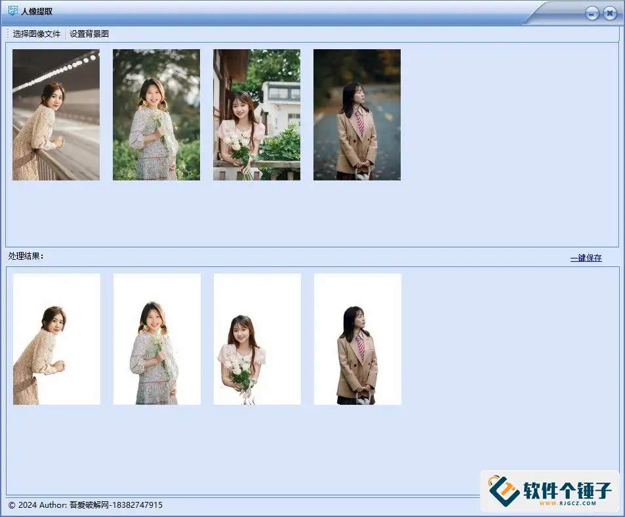Open extracted result of woman leaning forward
The height and width of the screenshot is (517, 625).
(56, 339)
